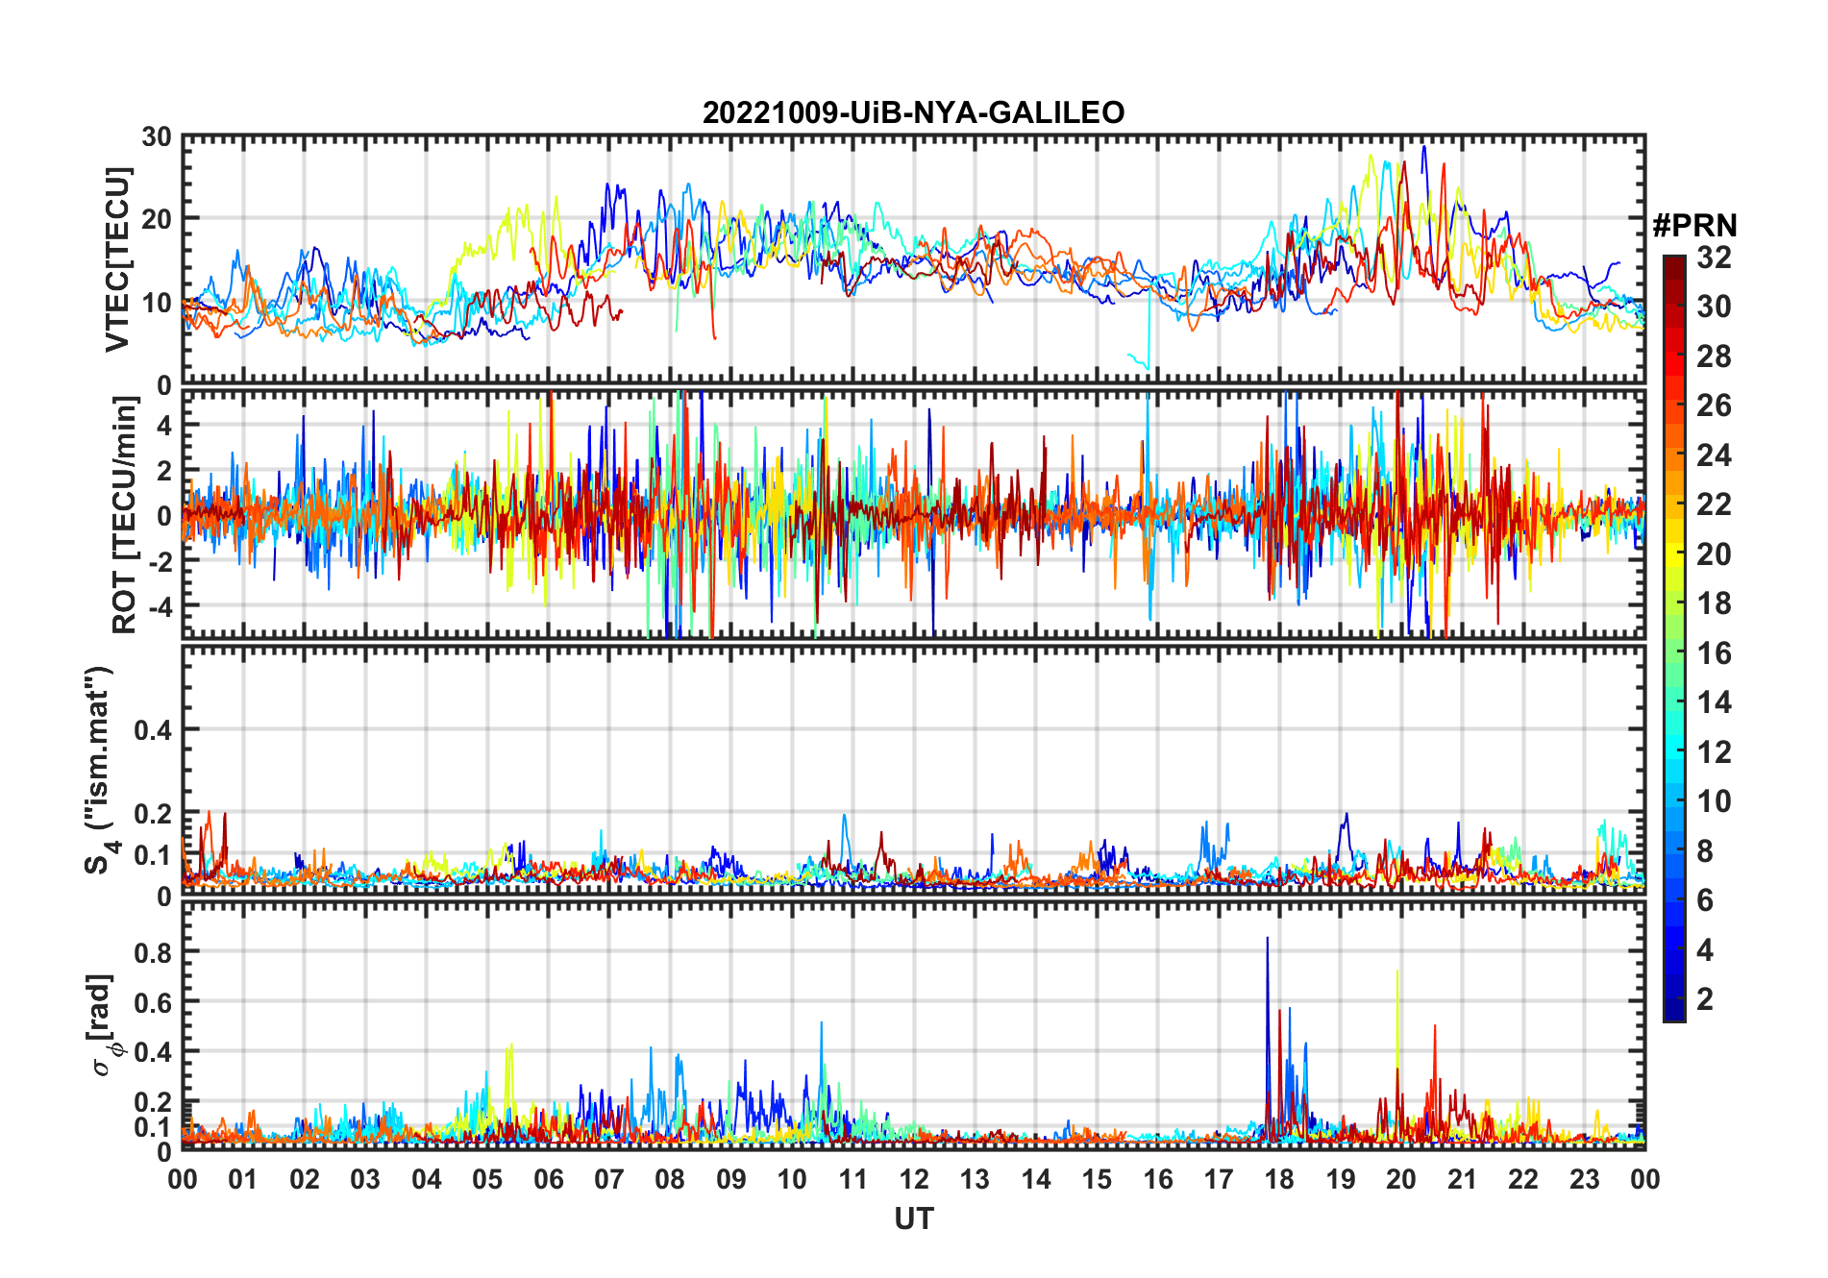Click the plot title 20221009-UiB-NYA-GALILEO
Viewport: 1828px width, 1278px height.
(x=913, y=113)
